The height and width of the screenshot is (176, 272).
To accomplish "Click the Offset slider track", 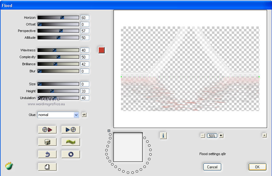I will tap(58, 24).
